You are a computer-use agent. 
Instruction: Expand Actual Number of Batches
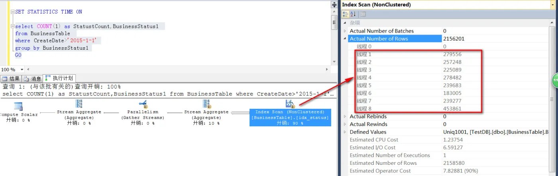345,31
